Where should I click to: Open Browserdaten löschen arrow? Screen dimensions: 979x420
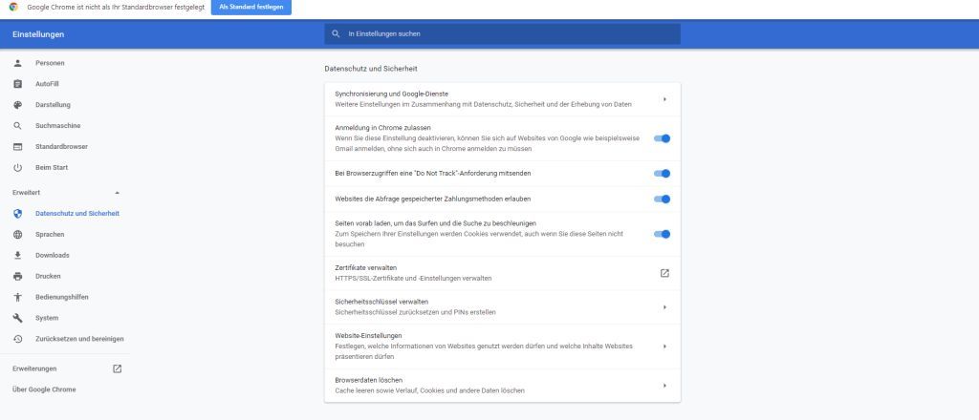pos(664,386)
